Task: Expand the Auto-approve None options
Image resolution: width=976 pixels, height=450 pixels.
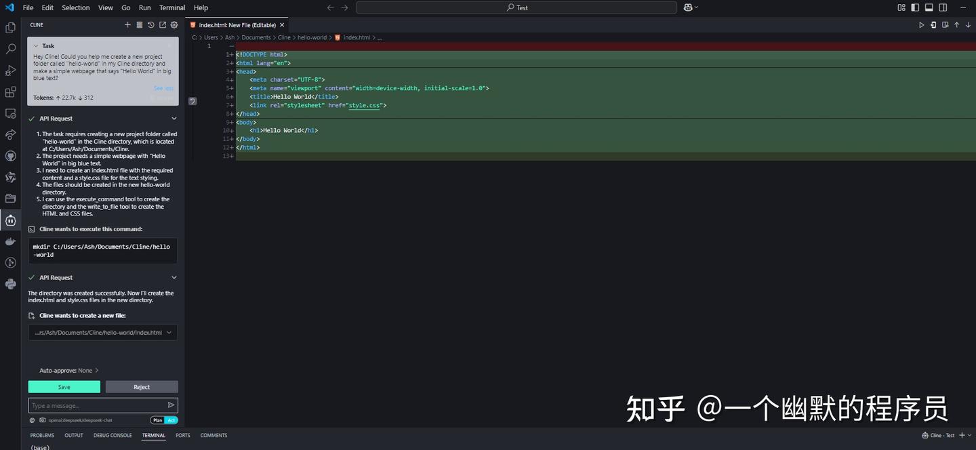Action: [x=69, y=371]
